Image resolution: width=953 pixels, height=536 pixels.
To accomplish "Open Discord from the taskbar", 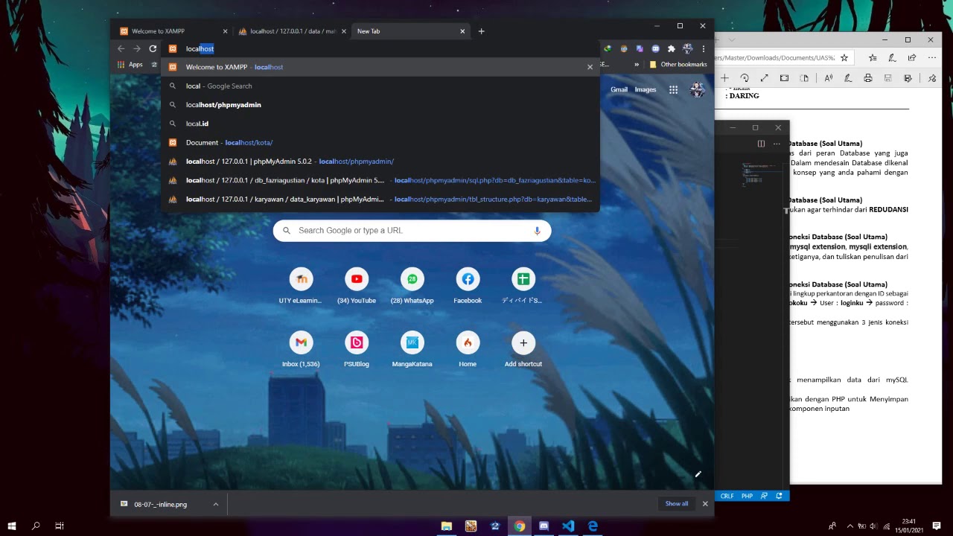I will 544,526.
